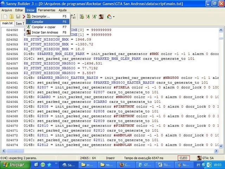Click the Open file folder icon

[11, 17]
